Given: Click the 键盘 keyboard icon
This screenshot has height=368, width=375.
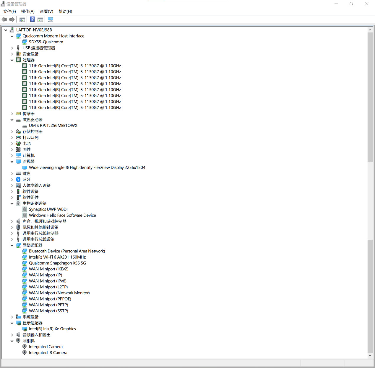Looking at the screenshot, I should coord(18,173).
